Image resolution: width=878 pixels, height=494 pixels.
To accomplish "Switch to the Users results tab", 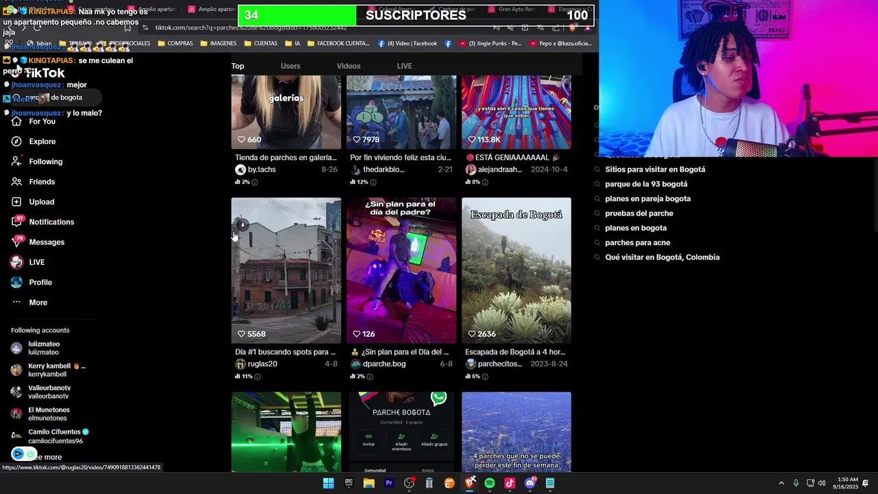I will point(290,66).
